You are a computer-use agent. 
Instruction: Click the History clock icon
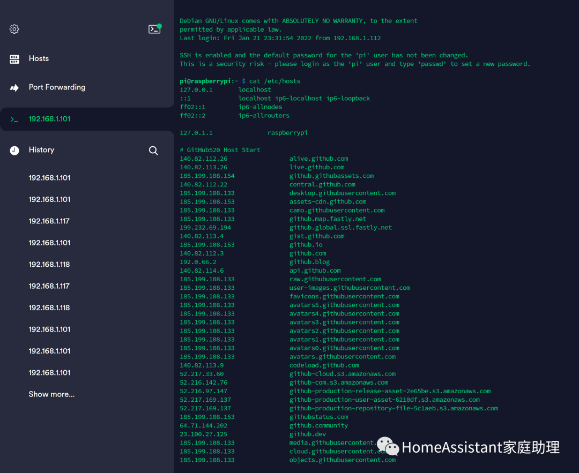point(14,150)
